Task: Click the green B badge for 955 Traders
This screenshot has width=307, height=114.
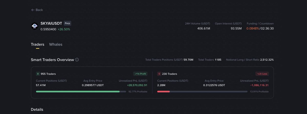Action: (x=38, y=74)
